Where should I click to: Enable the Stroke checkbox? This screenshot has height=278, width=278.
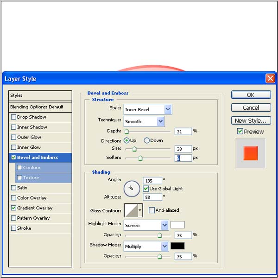(x=13, y=228)
